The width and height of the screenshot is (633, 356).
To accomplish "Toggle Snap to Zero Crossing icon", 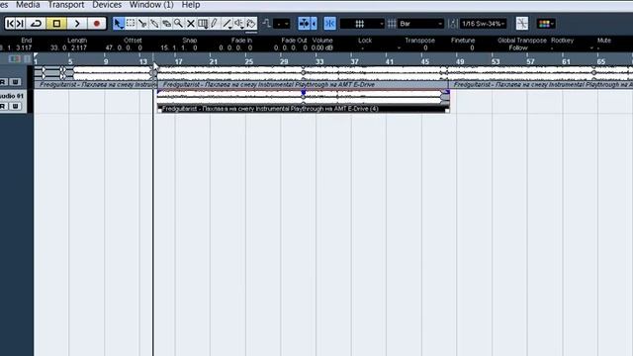I will [x=266, y=24].
